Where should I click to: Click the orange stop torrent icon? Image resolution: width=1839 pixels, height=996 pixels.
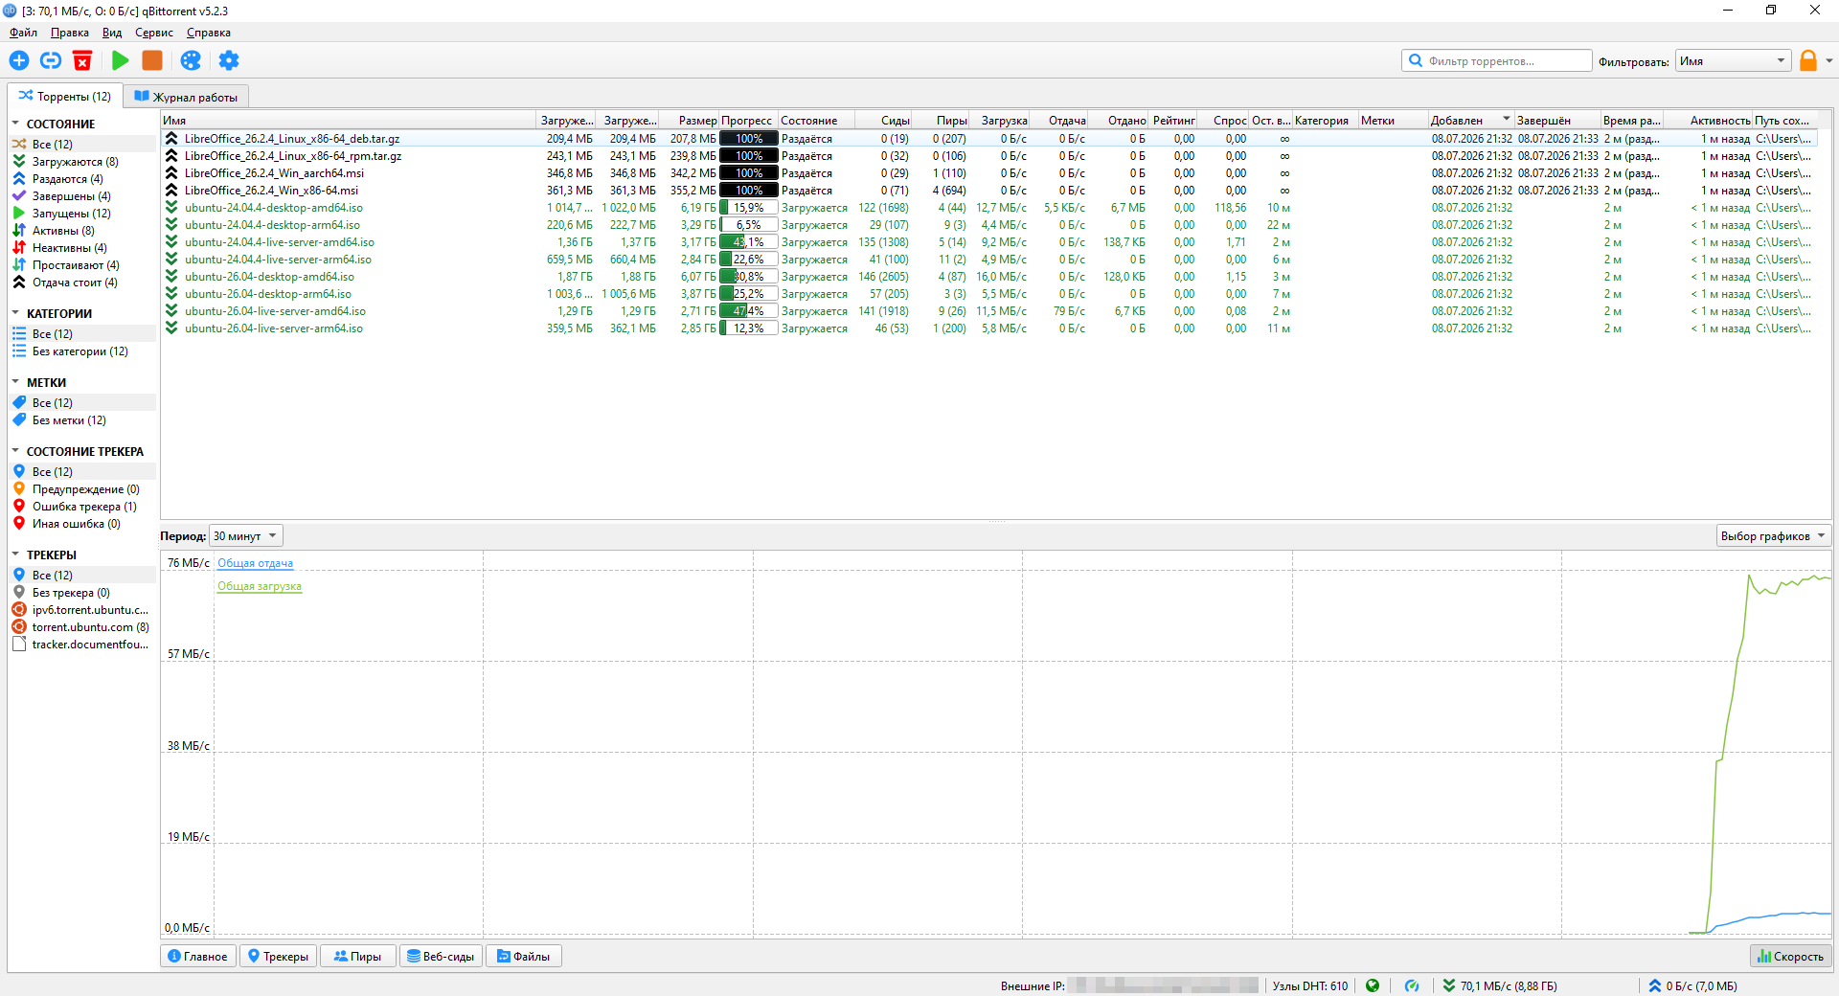tap(152, 60)
